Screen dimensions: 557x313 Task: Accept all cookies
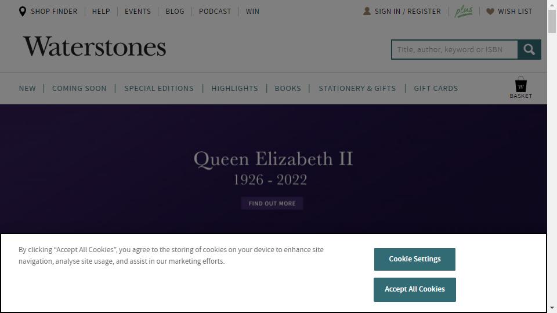(414, 289)
